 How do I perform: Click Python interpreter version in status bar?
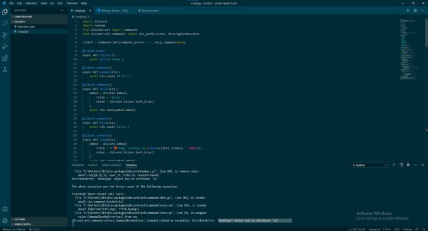point(14,229)
